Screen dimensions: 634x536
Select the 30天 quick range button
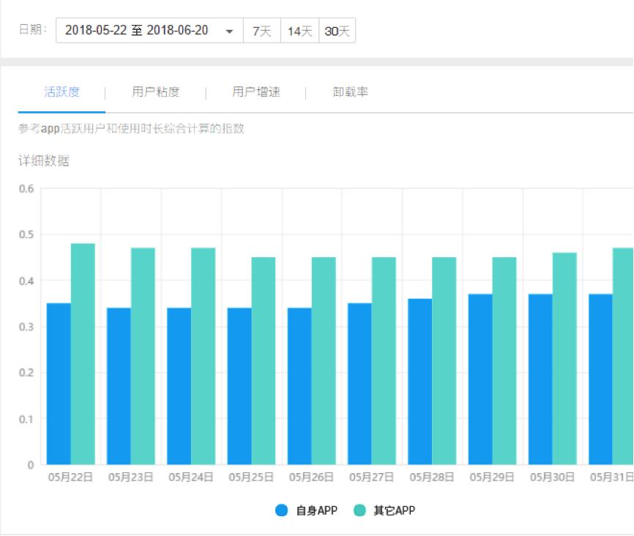337,31
